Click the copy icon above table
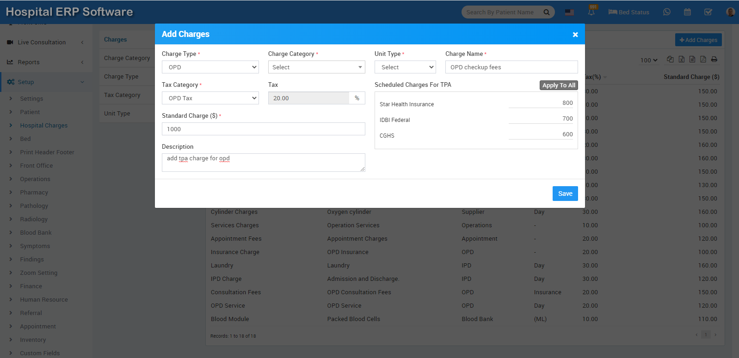 point(670,59)
